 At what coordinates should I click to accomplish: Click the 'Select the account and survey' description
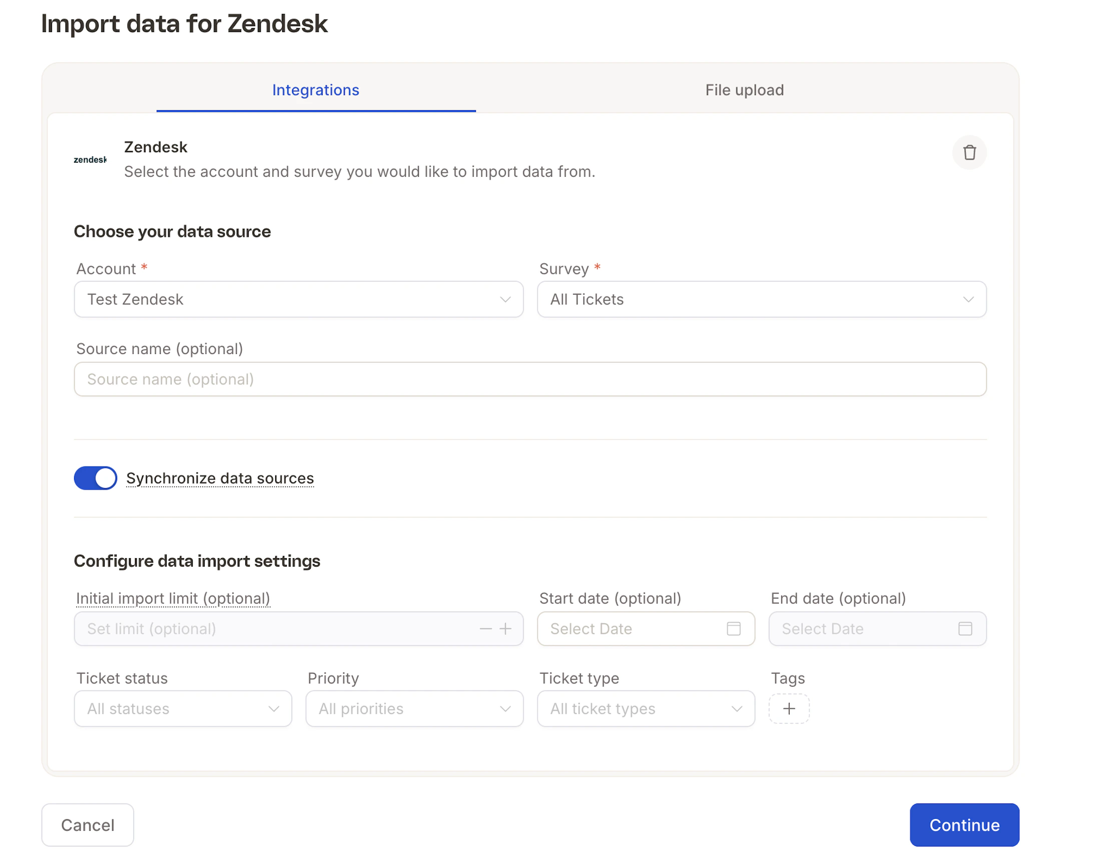(359, 172)
